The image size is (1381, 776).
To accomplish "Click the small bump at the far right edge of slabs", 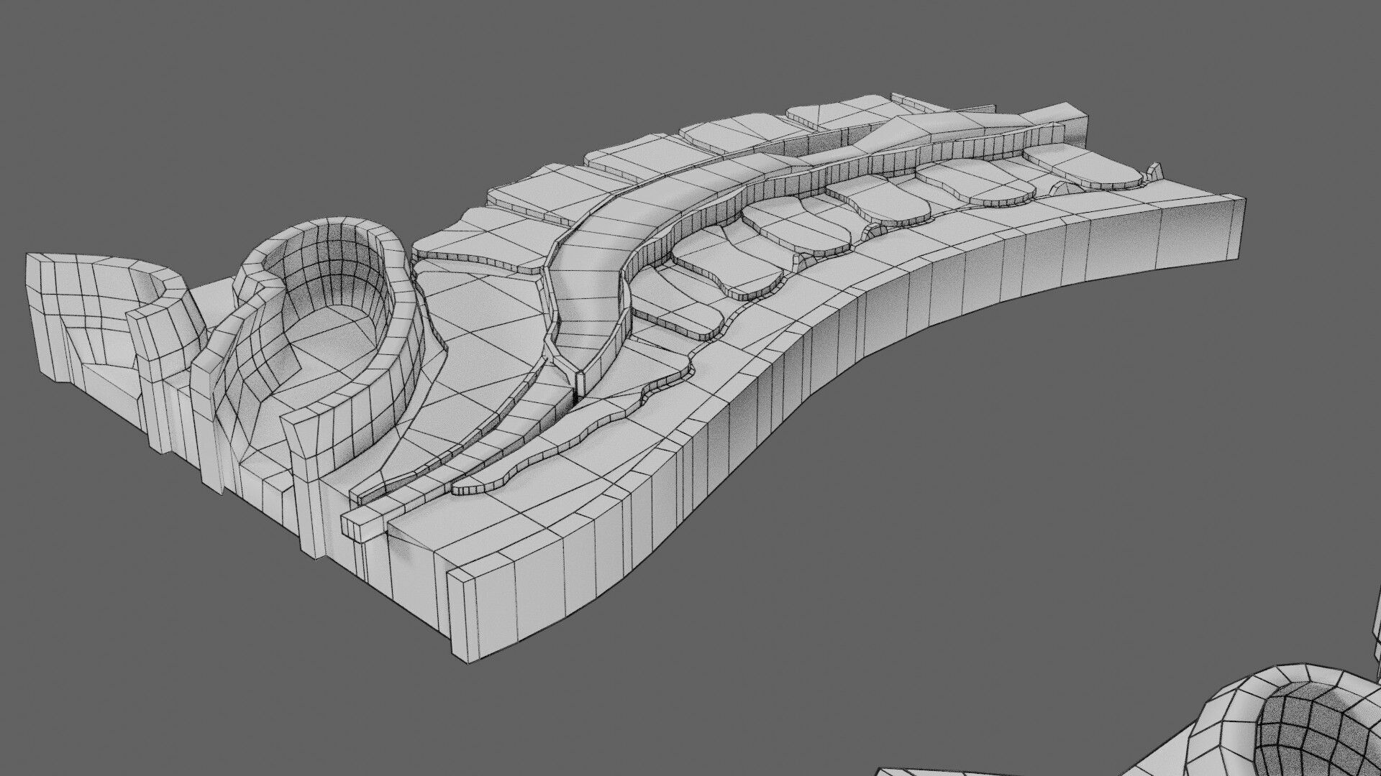I will point(1154,172).
